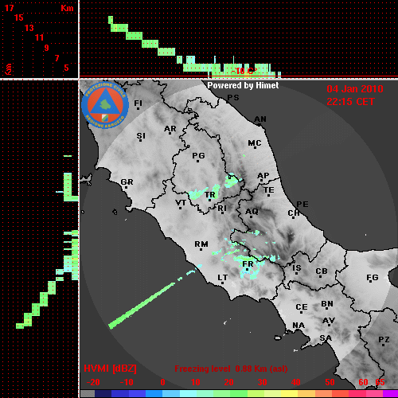Click the 'Powered by Himet' label

click(x=243, y=85)
